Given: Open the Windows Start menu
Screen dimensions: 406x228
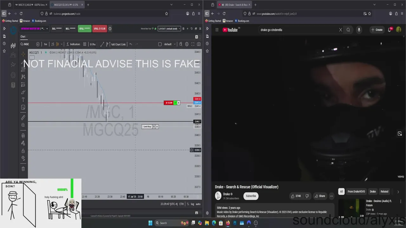Looking at the screenshot, I should (x=150, y=223).
